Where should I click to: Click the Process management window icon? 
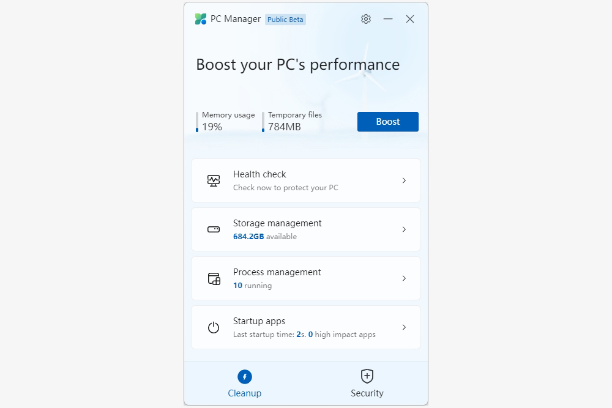coord(214,278)
